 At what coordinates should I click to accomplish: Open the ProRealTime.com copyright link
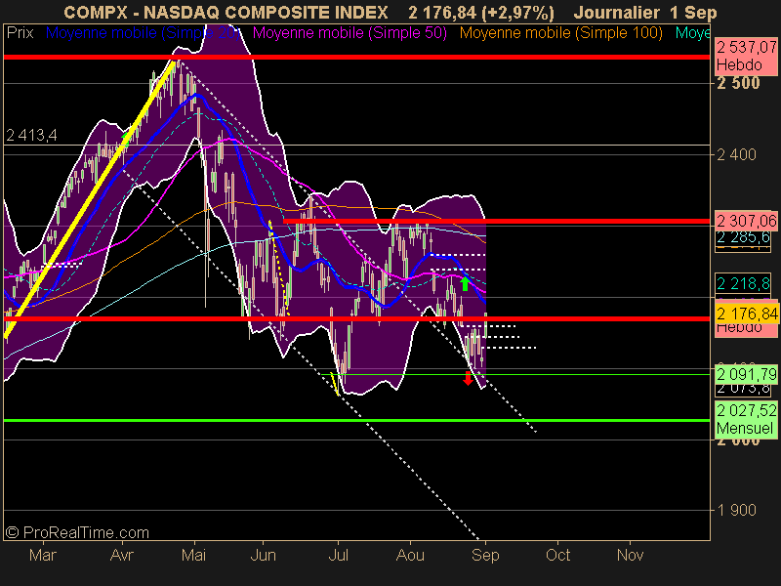coord(77,532)
